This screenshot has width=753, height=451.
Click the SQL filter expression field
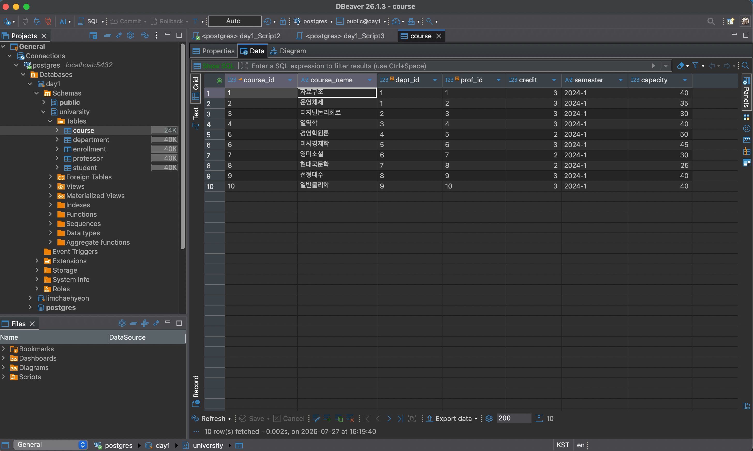click(449, 66)
